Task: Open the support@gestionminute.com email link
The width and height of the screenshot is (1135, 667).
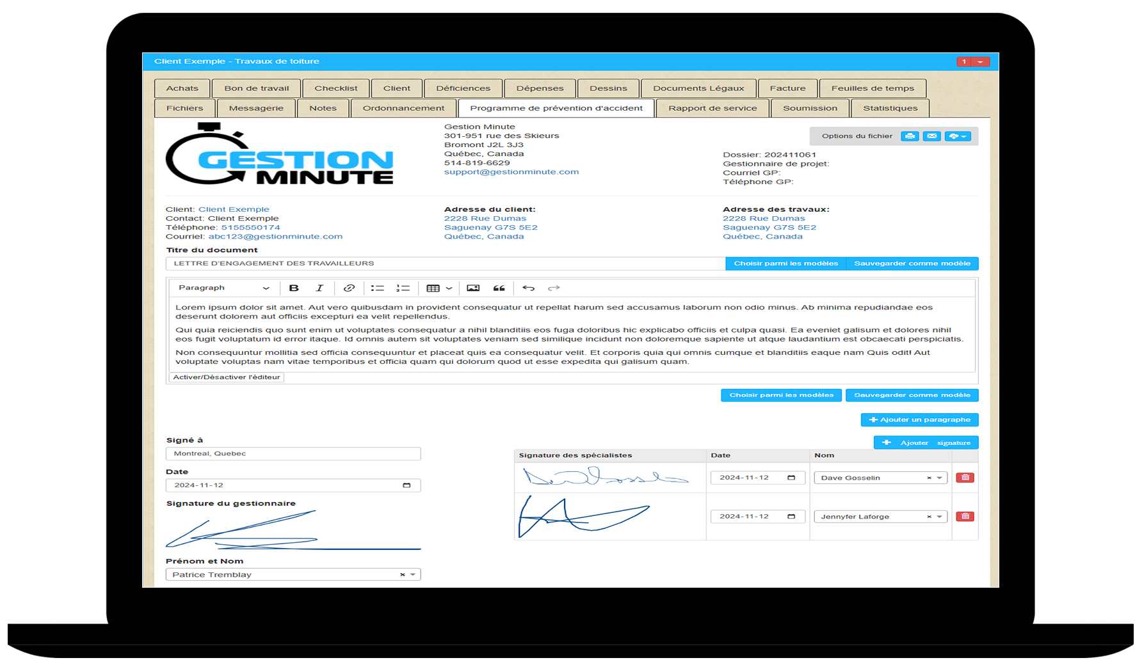Action: tap(511, 172)
